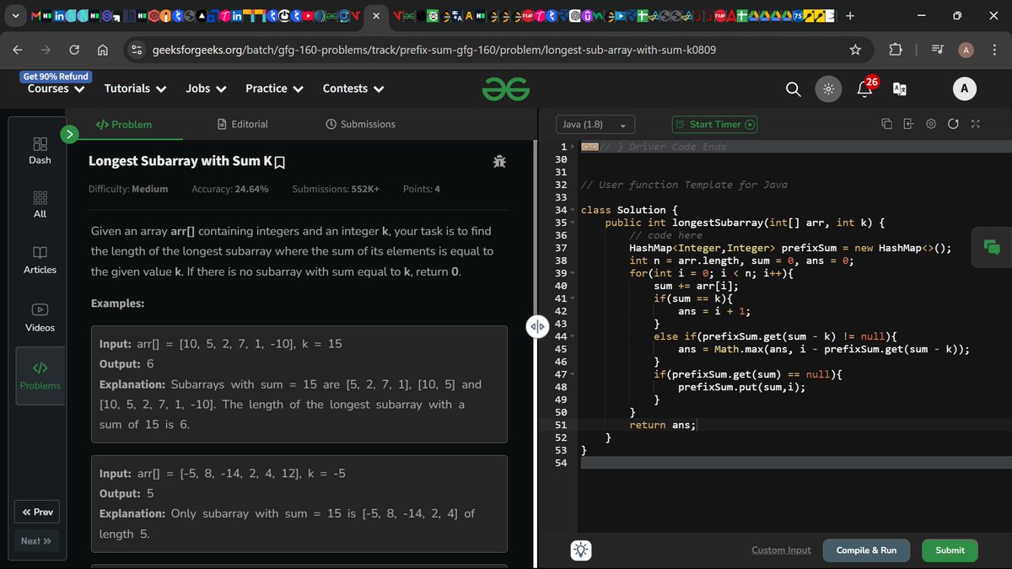The width and height of the screenshot is (1012, 569).
Task: Navigate back in browser
Action: (19, 50)
